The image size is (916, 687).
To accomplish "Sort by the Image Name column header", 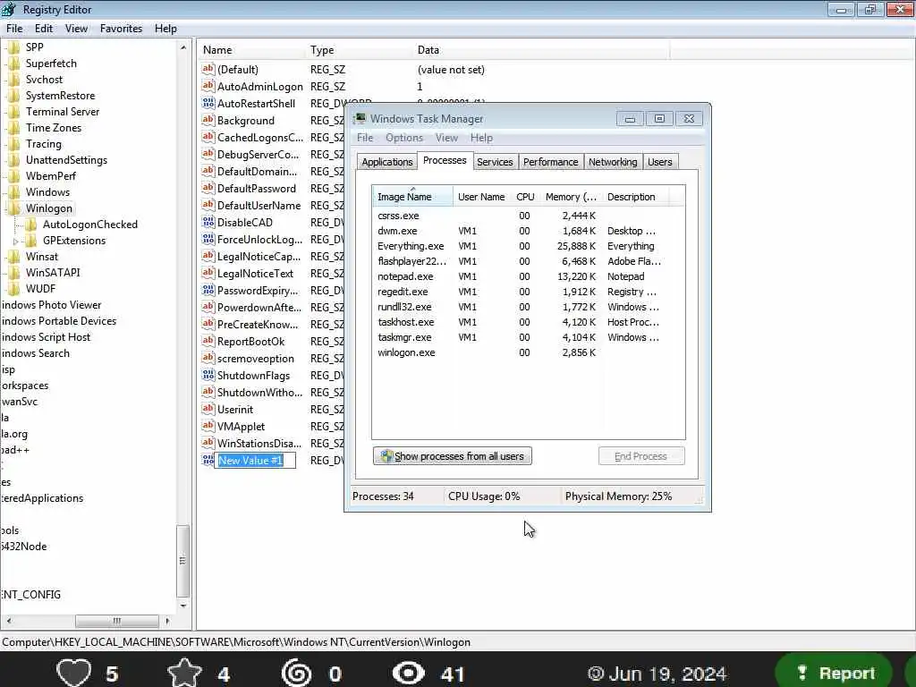I will tap(412, 196).
